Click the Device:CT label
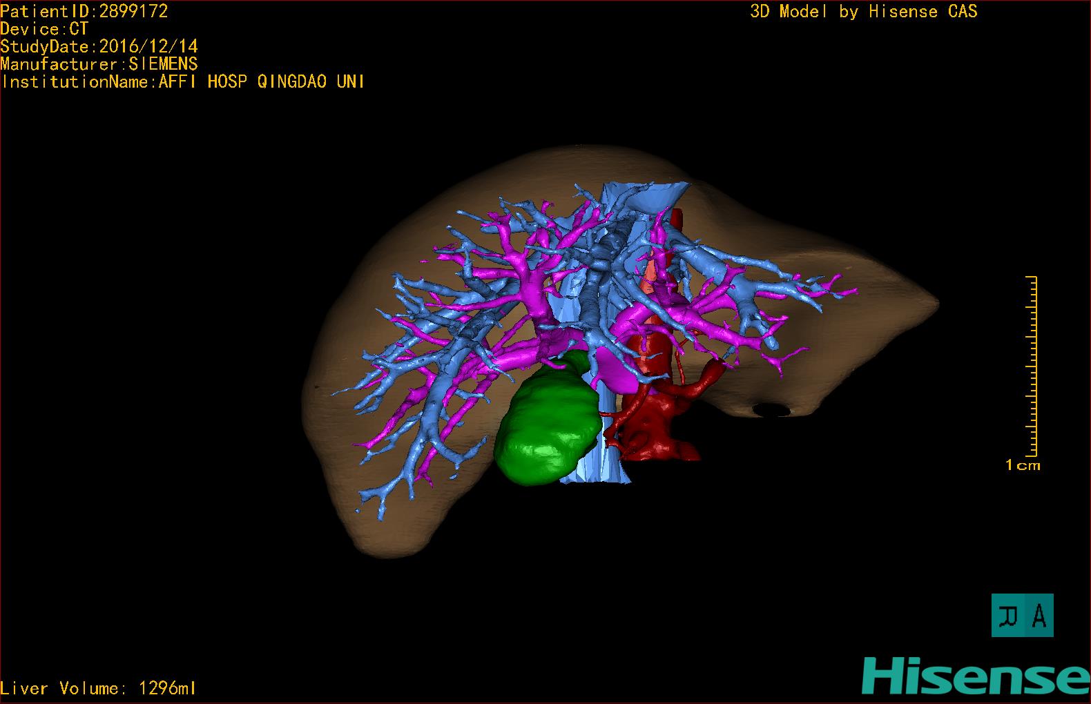The image size is (1091, 704). click(x=44, y=29)
